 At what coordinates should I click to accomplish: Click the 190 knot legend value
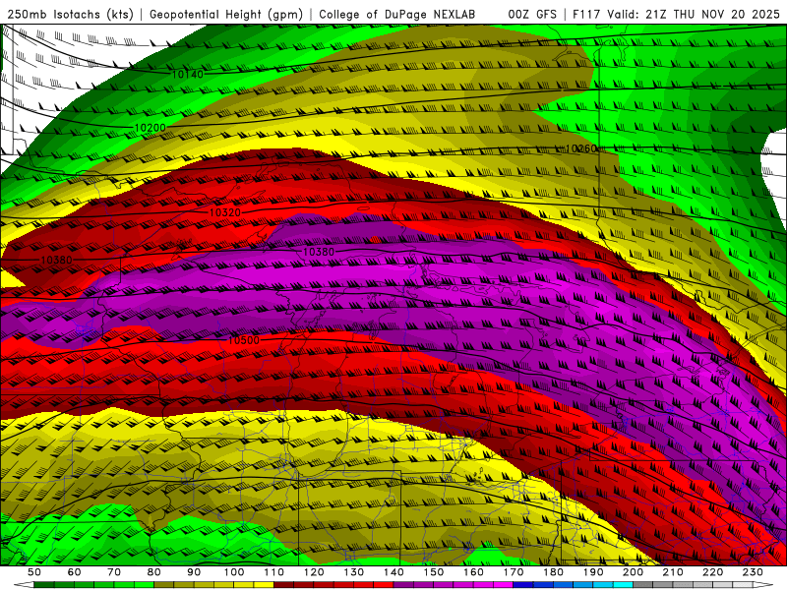pos(593,572)
